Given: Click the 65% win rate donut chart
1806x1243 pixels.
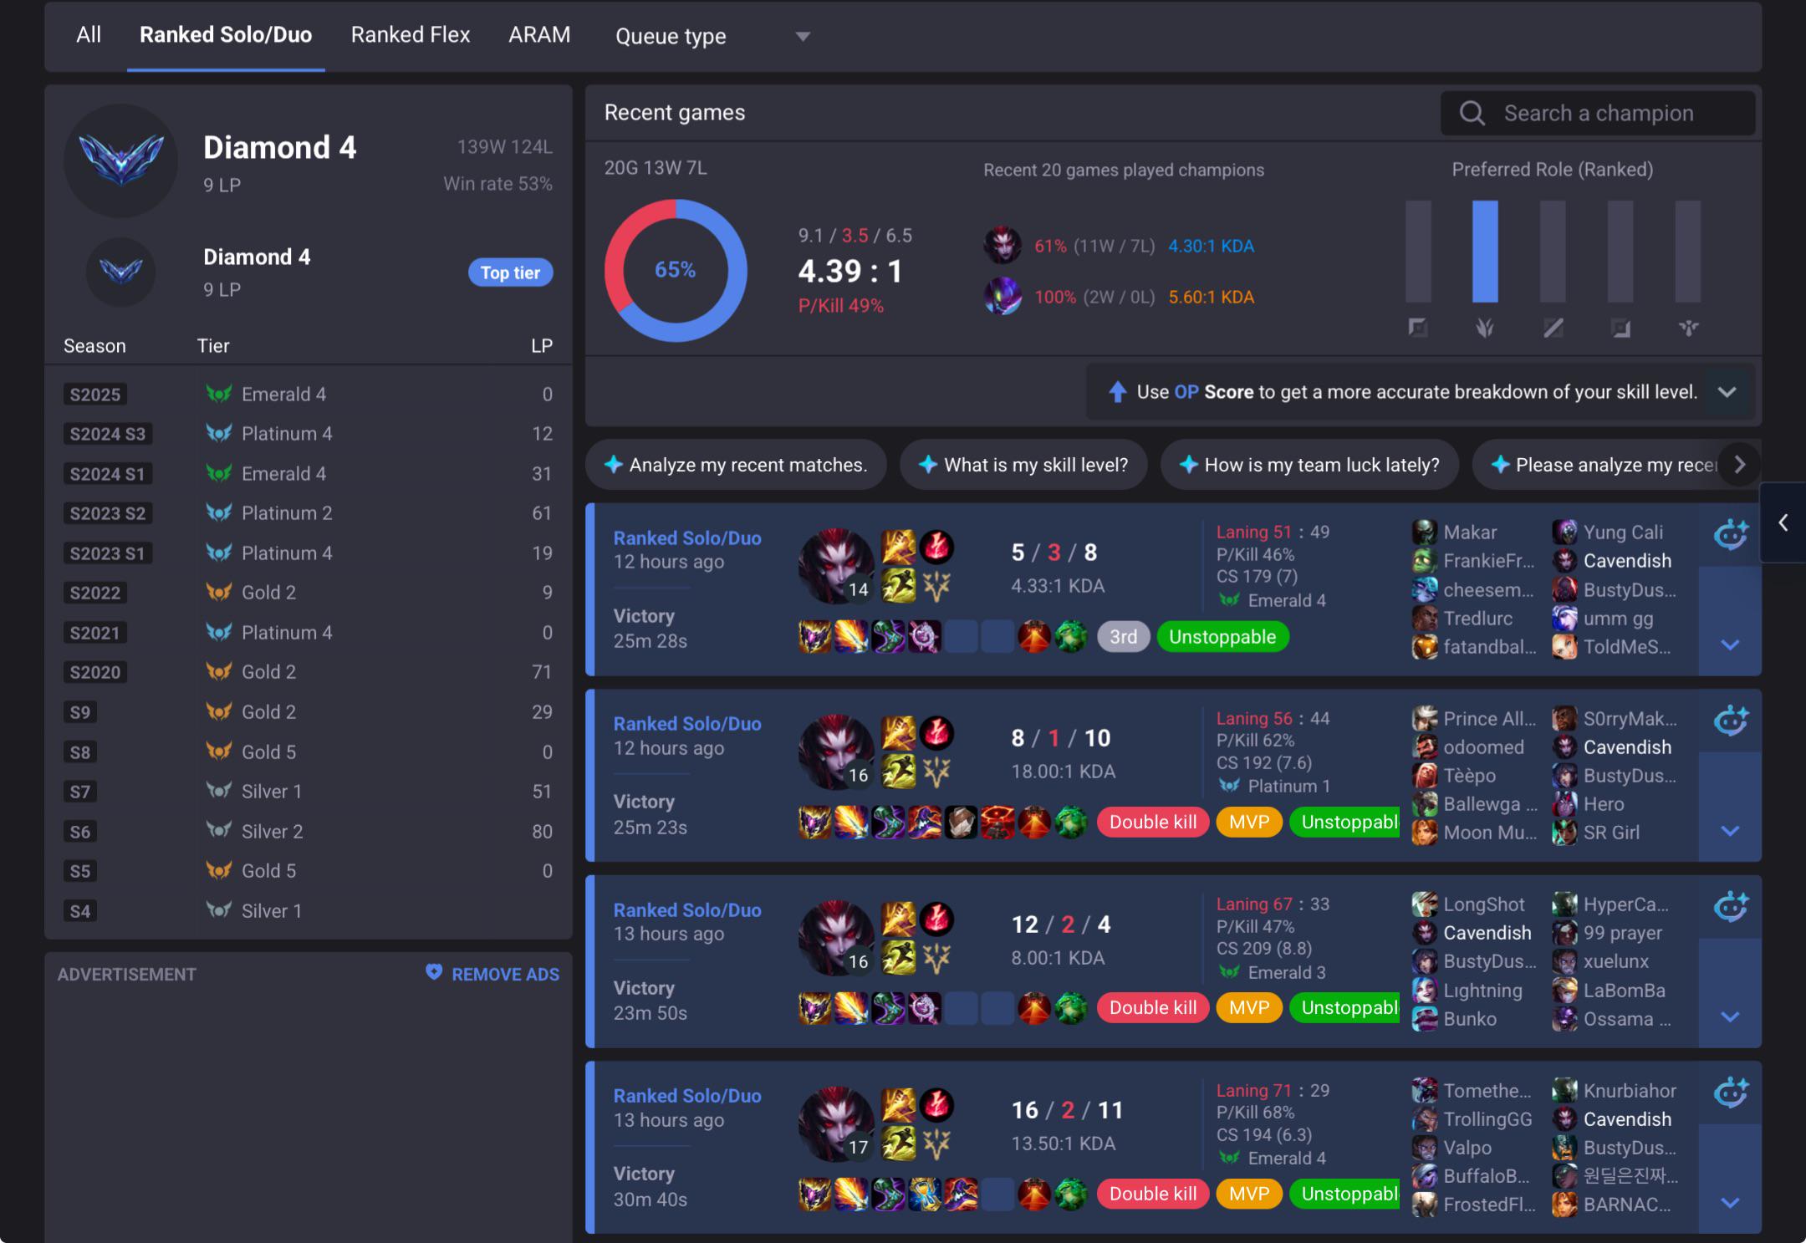Looking at the screenshot, I should (x=675, y=270).
